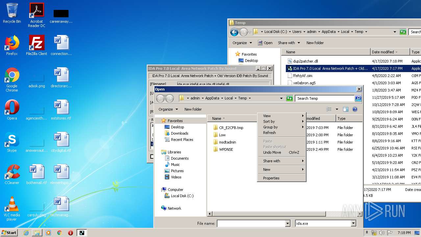Screen dimensions: 421x237
Task: Open View submenu in context menu
Action: pos(282,116)
